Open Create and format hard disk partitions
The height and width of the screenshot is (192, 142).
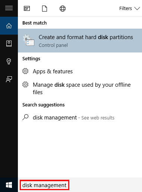click(80, 41)
